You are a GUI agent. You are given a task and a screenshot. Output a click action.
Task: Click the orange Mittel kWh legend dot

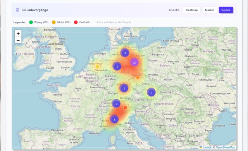tap(54, 22)
